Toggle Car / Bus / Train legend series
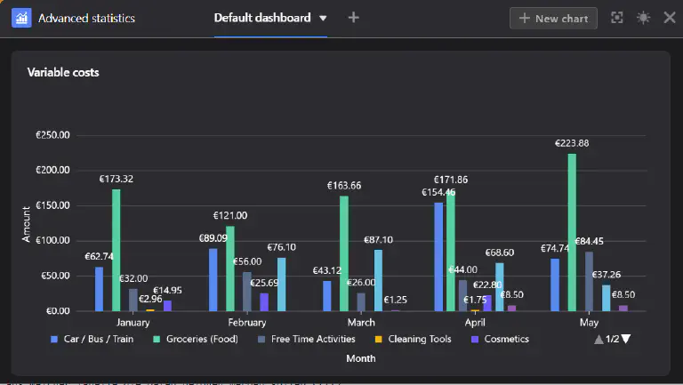 (x=92, y=339)
